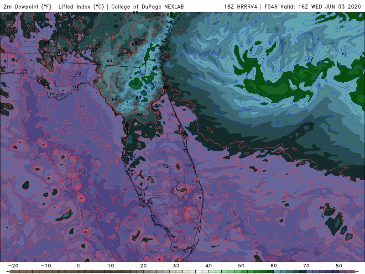Viewport: 365px width, 274px height.
Task: Click the "College of DuPage NEXLAB" label
Action: click(147, 6)
